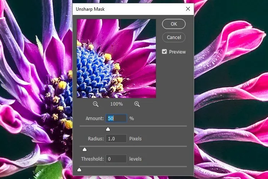This screenshot has width=268, height=179.
Task: Focus the Radius pixels input field
Action: (x=116, y=138)
